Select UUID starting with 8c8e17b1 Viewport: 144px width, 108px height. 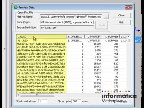40,80
